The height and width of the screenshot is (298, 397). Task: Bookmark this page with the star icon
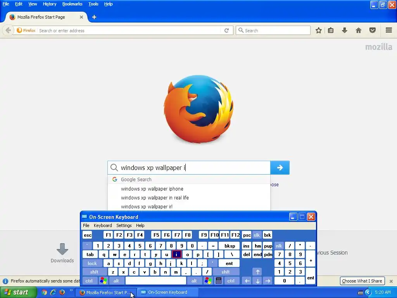(319, 30)
